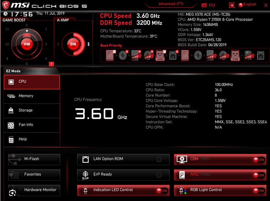The image size is (270, 201).
Task: Select A-XMP profile 1
Action: (88, 44)
